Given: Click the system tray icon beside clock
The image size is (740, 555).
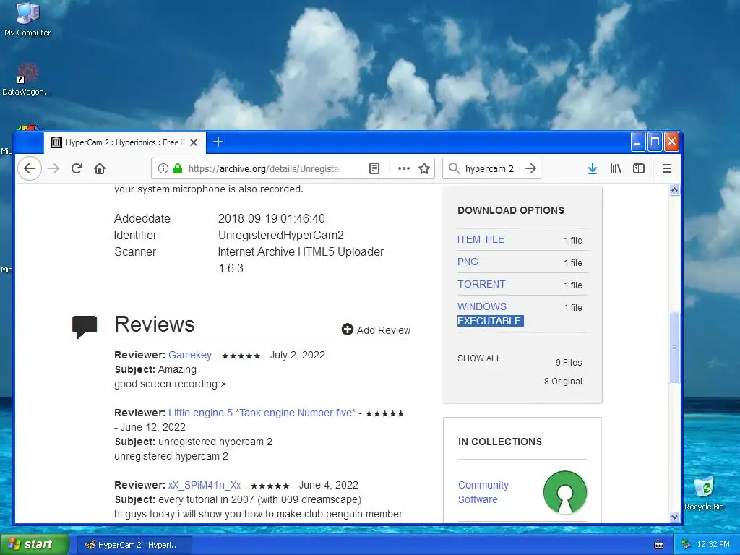Looking at the screenshot, I should [687, 545].
